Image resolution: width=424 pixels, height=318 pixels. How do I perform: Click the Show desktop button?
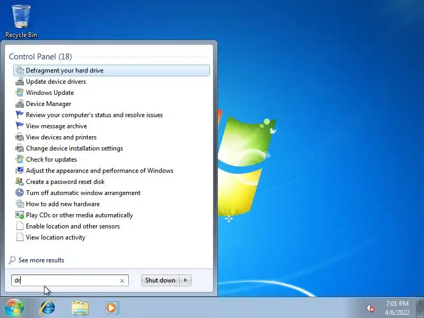click(420, 308)
